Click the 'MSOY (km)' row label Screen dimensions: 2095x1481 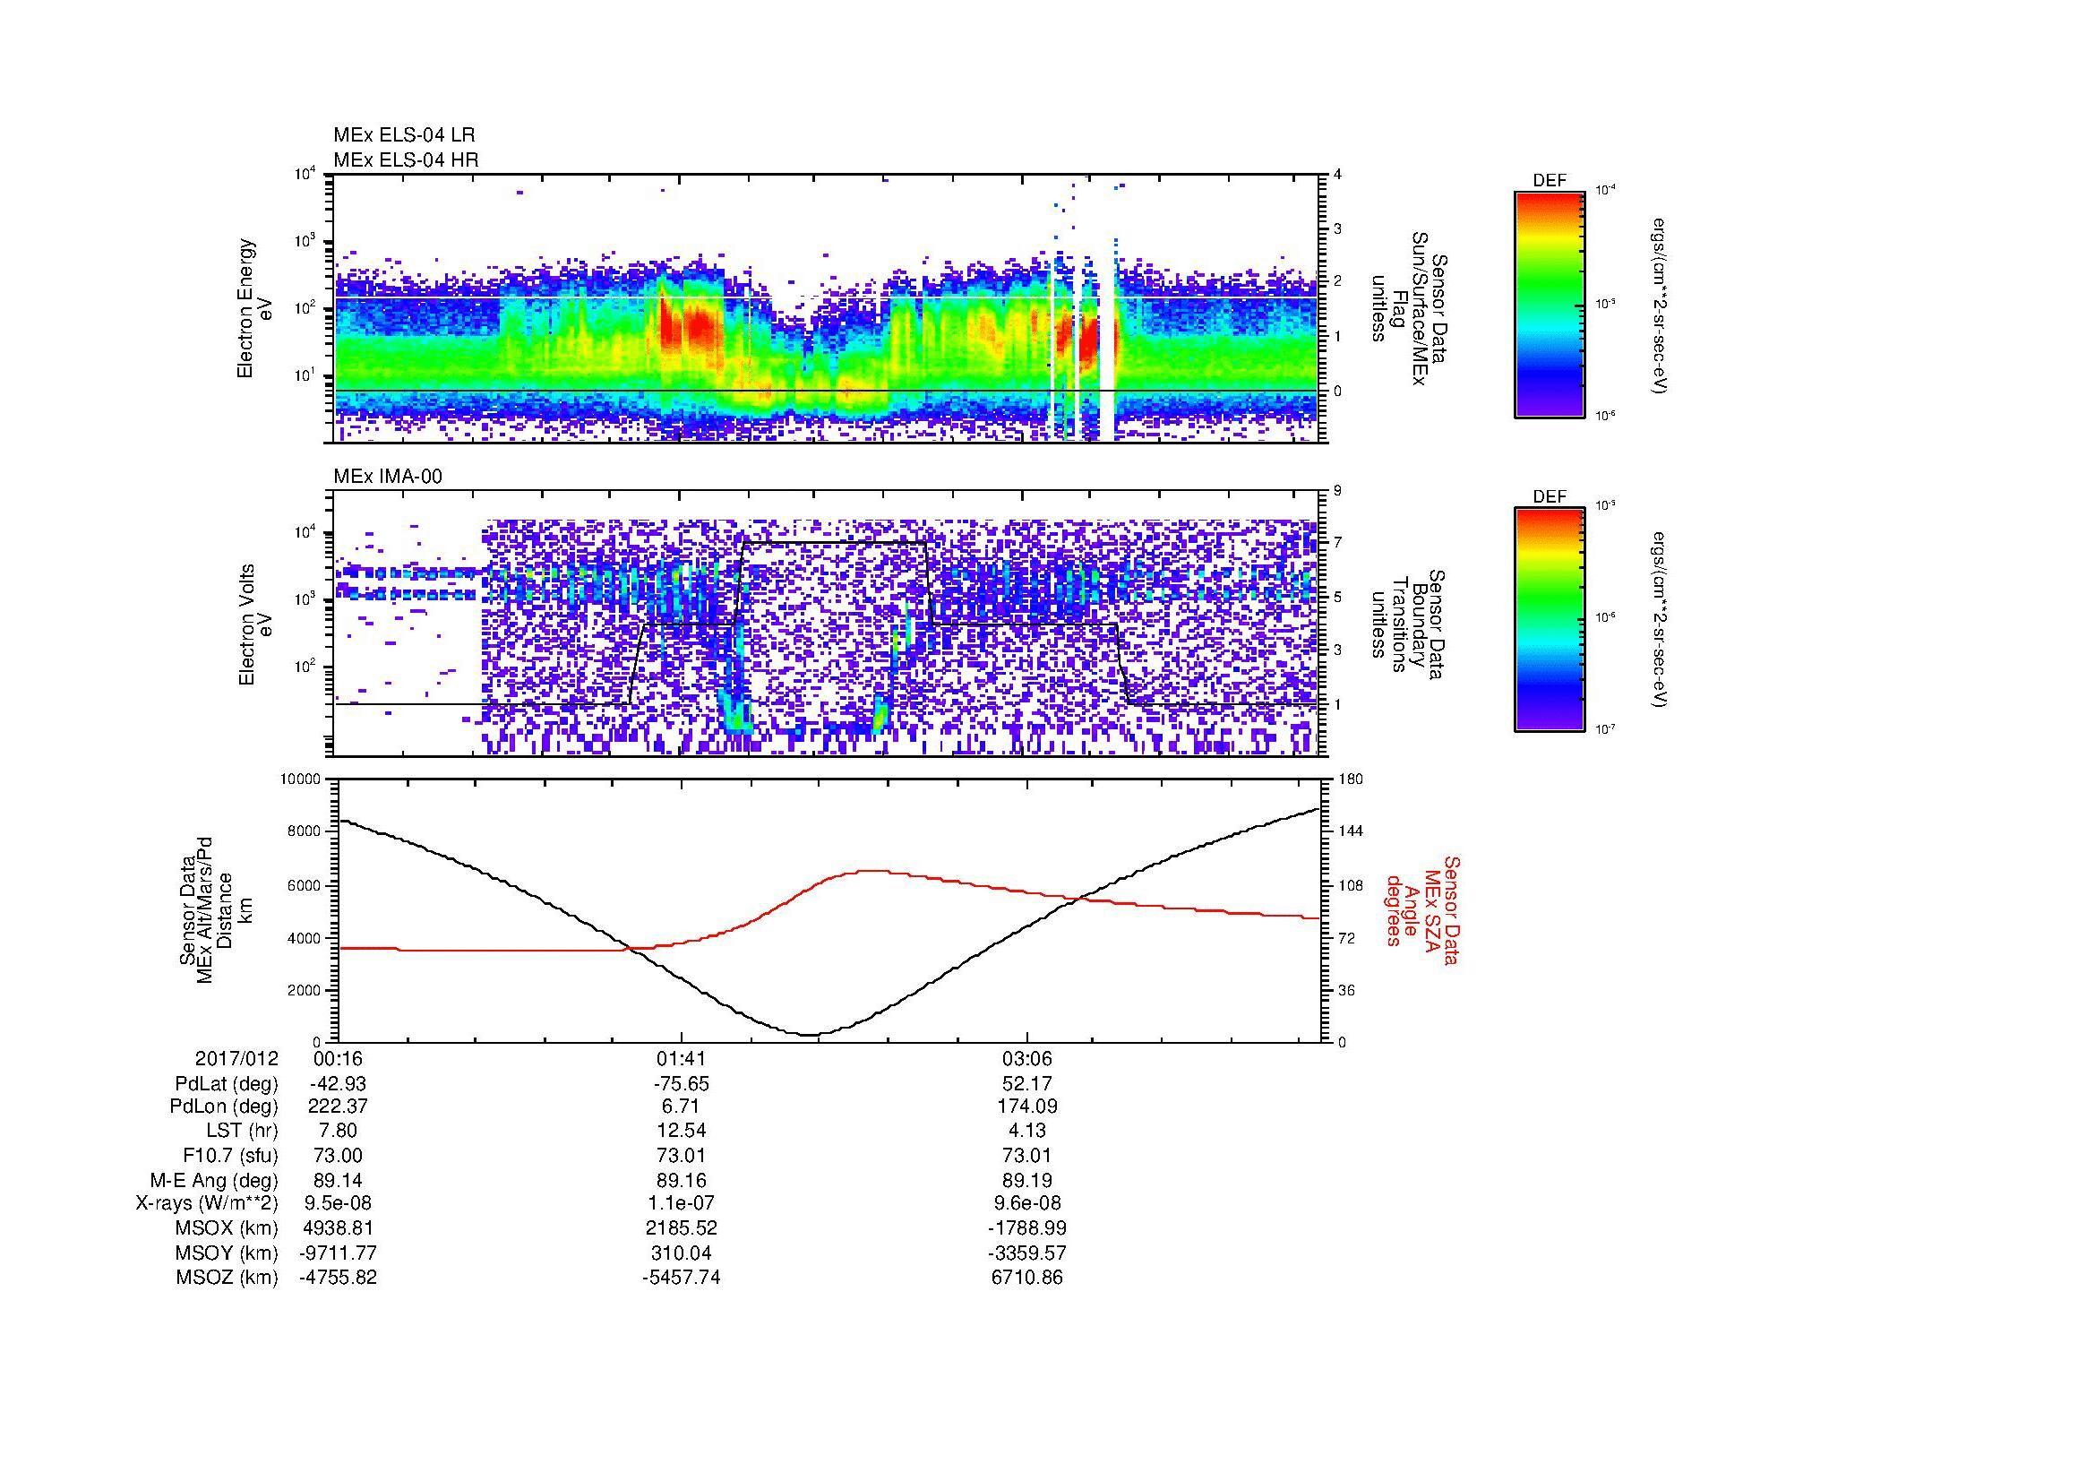pyautogui.click(x=227, y=1253)
